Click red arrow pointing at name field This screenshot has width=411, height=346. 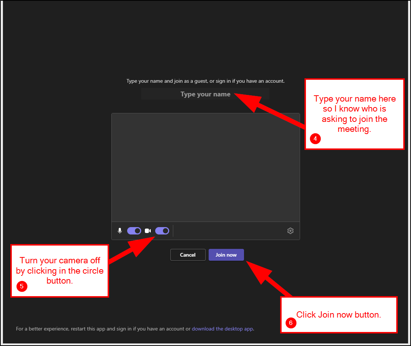[273, 110]
